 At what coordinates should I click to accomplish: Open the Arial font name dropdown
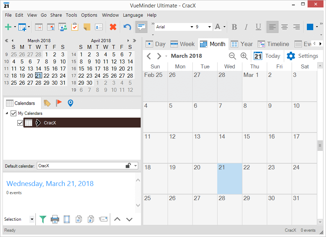pyautogui.click(x=192, y=27)
